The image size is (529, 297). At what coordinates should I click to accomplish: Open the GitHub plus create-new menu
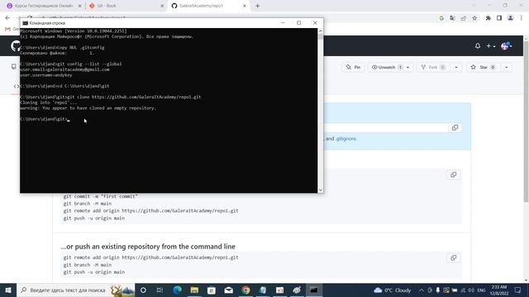click(490, 46)
